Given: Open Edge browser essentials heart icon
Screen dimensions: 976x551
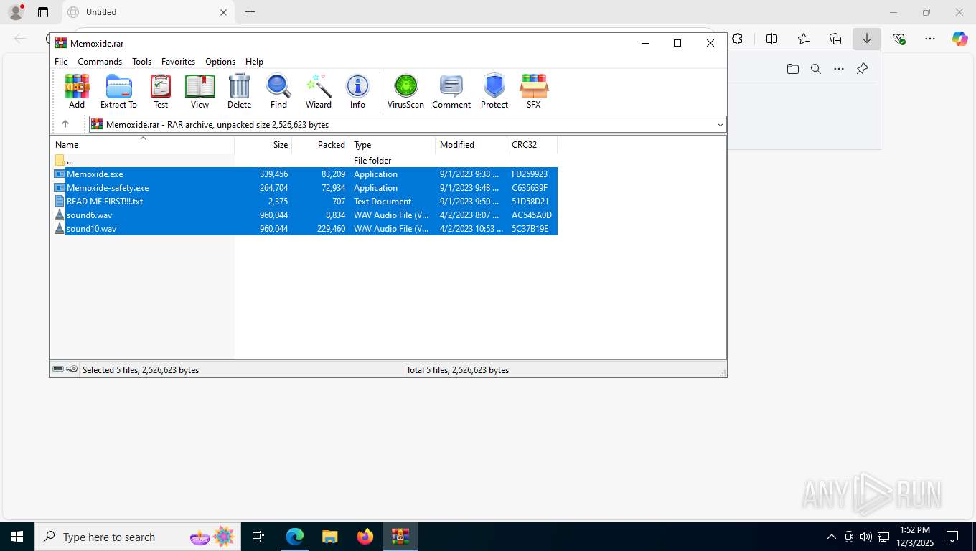Looking at the screenshot, I should point(898,39).
